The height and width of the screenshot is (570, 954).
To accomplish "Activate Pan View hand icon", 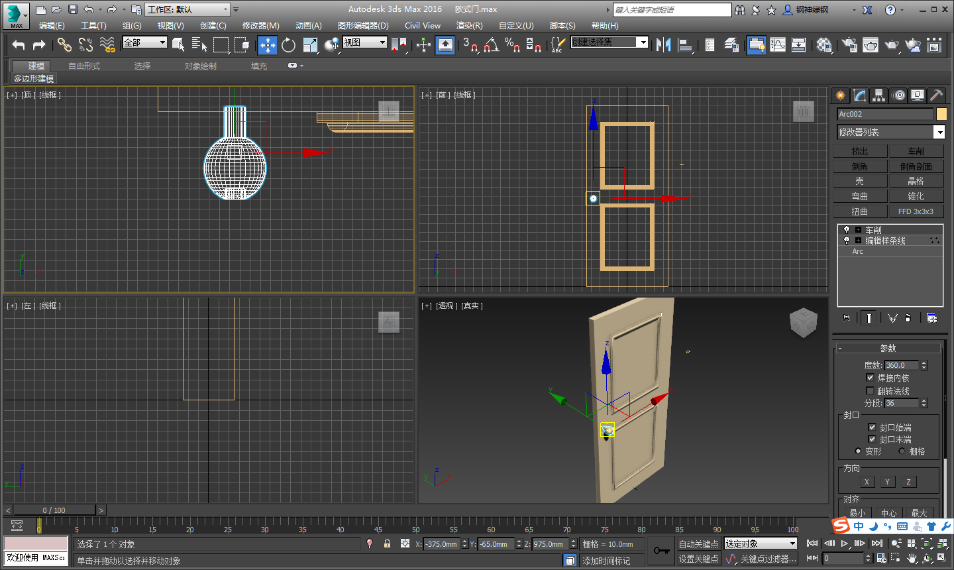I will (x=912, y=558).
